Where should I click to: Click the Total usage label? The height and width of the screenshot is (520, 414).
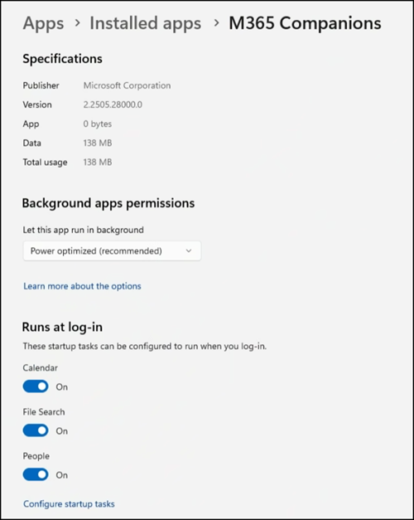click(x=45, y=163)
